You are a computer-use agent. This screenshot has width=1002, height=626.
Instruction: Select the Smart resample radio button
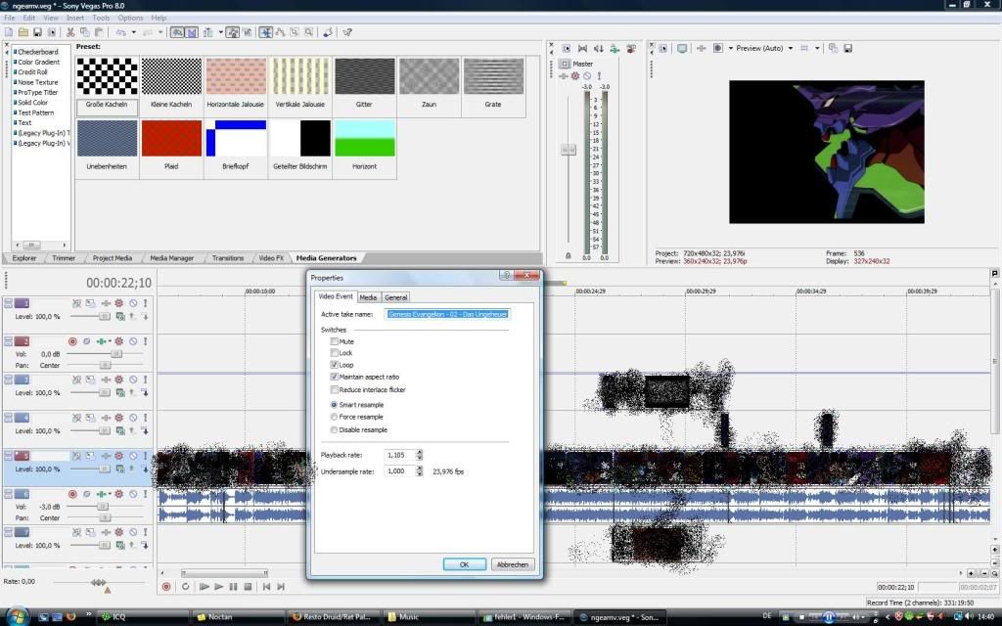[x=334, y=404]
